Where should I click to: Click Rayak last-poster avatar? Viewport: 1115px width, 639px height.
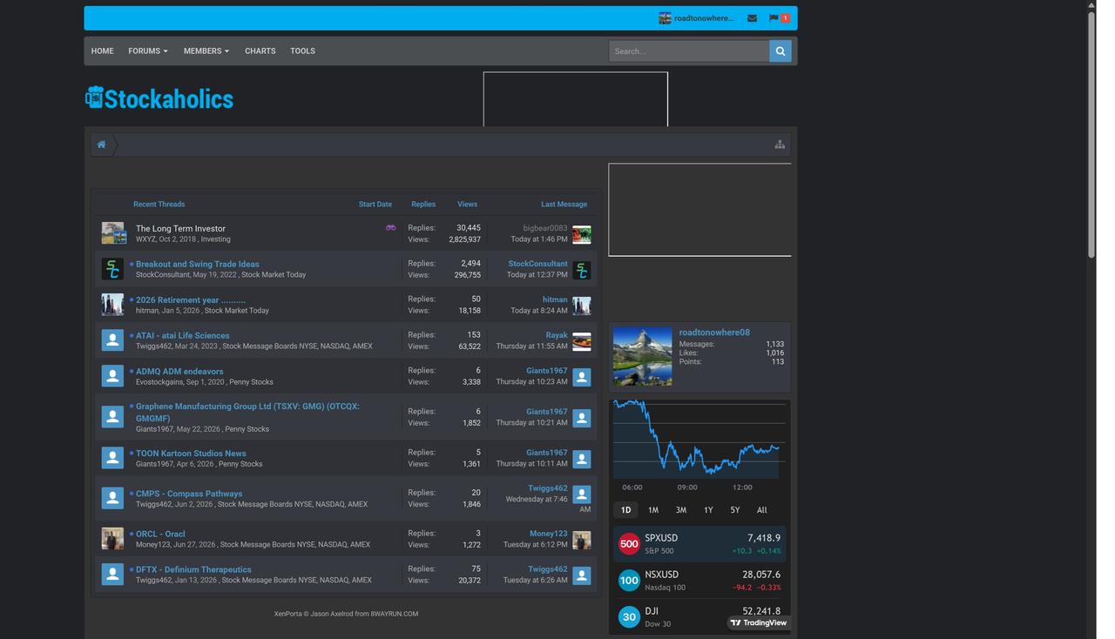tap(582, 341)
